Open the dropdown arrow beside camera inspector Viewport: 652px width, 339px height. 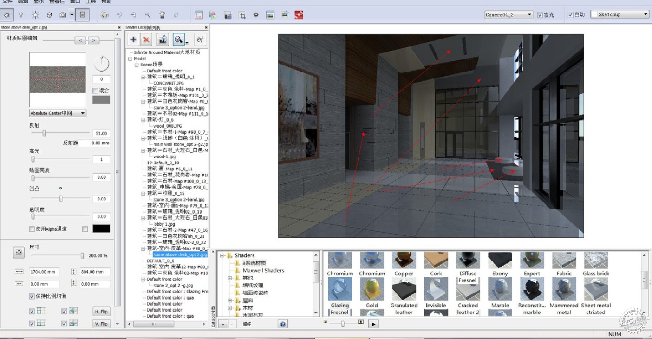tap(72, 15)
